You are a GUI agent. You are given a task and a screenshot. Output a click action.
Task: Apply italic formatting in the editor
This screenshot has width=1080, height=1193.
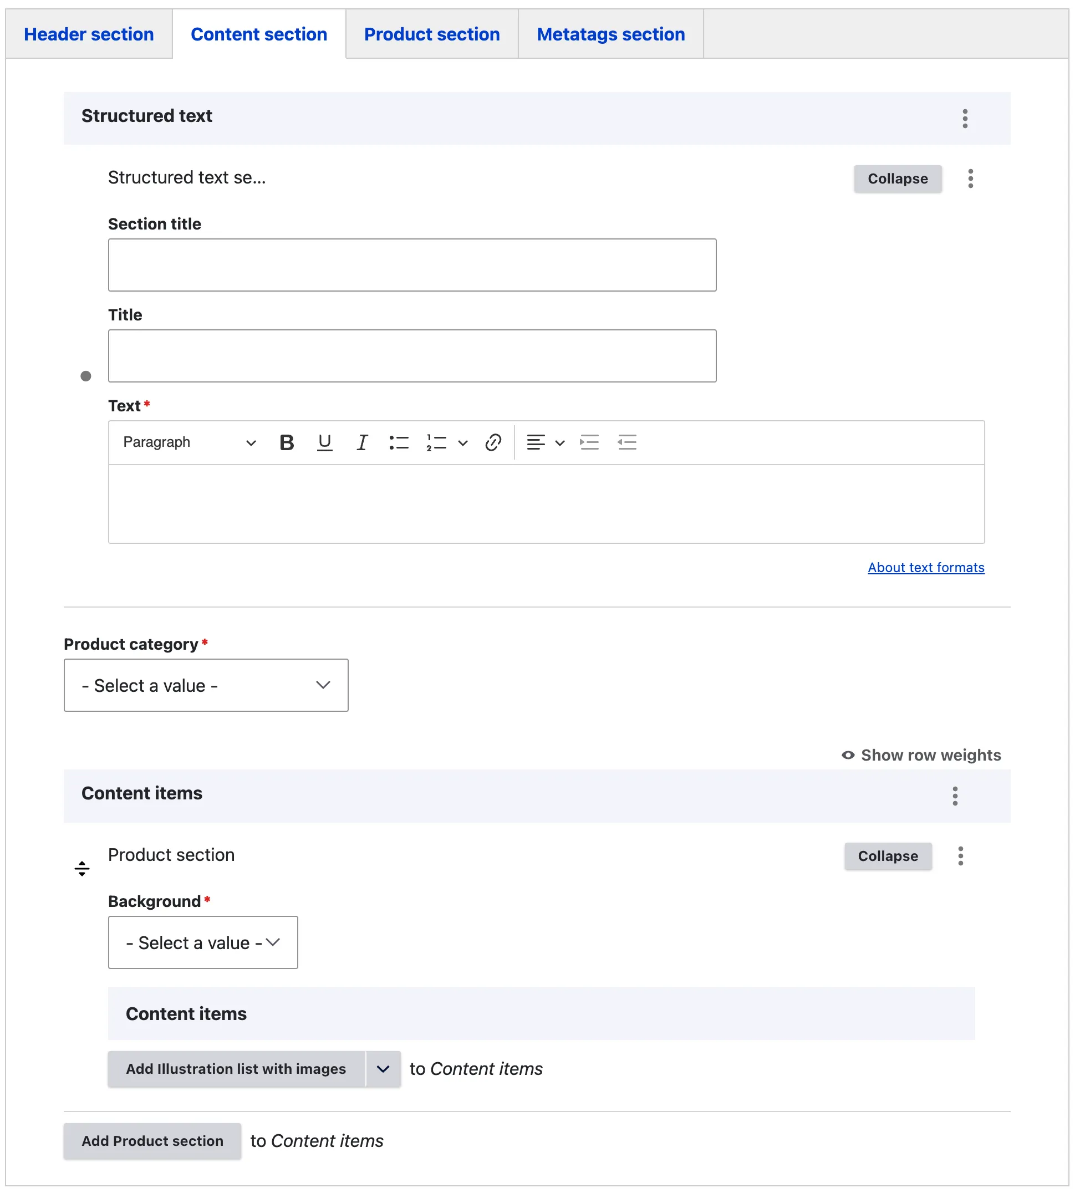tap(361, 442)
